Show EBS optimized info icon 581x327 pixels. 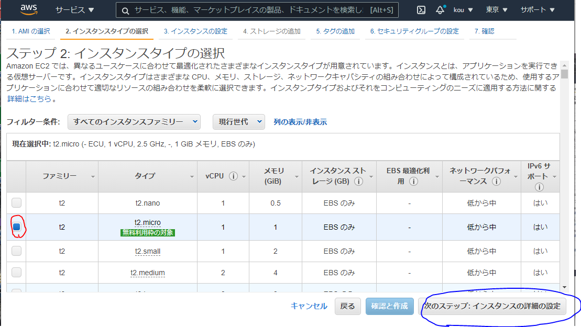pos(413,181)
